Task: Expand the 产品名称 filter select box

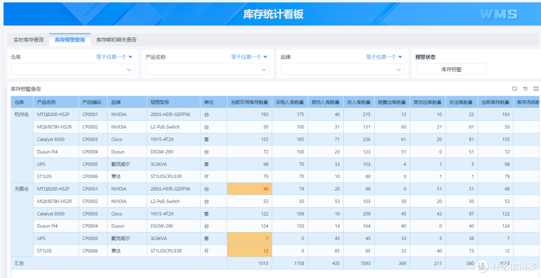Action: [208, 69]
